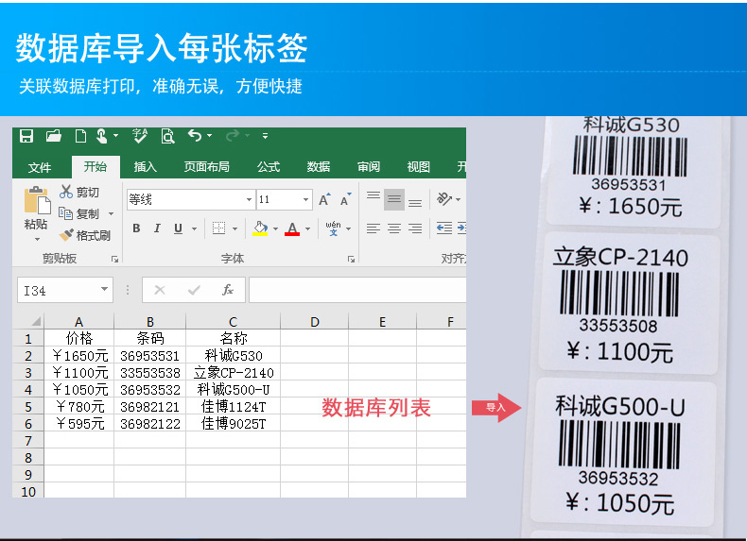Image resolution: width=747 pixels, height=541 pixels.
Task: Click the wén phonetic guide icon
Action: coord(333,228)
